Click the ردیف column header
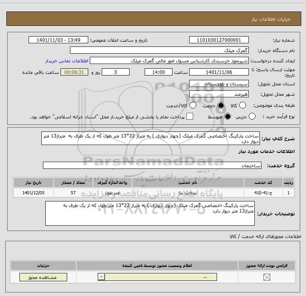The height and width of the screenshot is (296, 306). pyautogui.click(x=289, y=183)
